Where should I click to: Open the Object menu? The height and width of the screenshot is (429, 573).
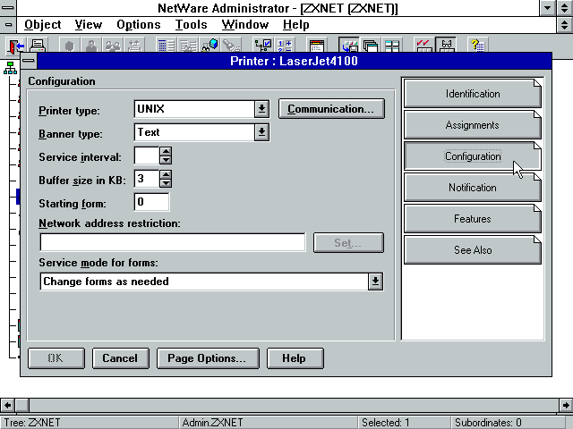click(43, 24)
